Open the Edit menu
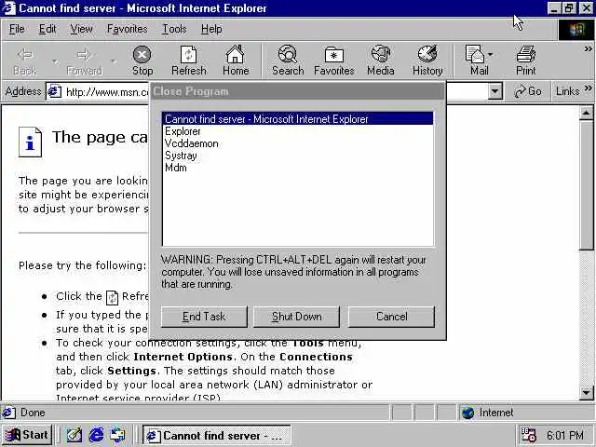This screenshot has width=596, height=447. (47, 29)
